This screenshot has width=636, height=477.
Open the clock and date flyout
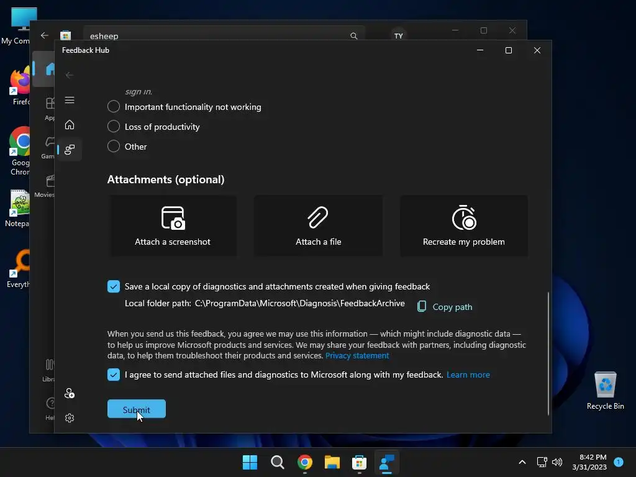pos(589,462)
